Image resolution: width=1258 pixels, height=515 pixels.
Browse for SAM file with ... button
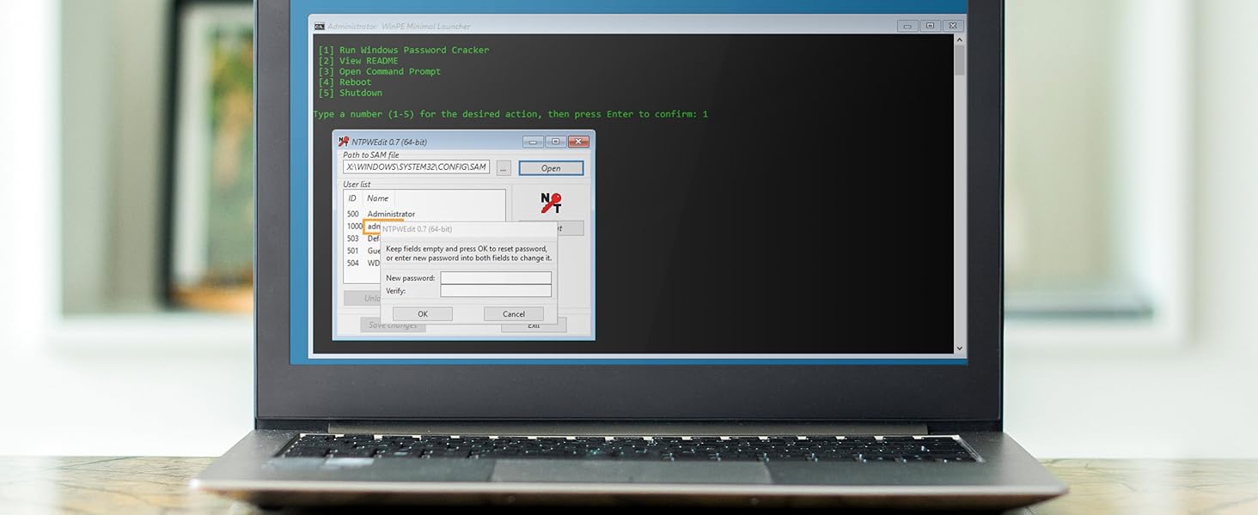pyautogui.click(x=504, y=168)
